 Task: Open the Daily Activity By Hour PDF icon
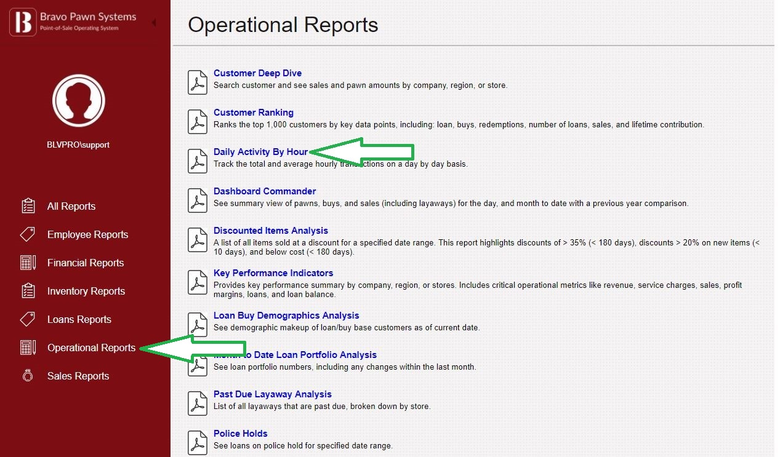[x=198, y=161]
